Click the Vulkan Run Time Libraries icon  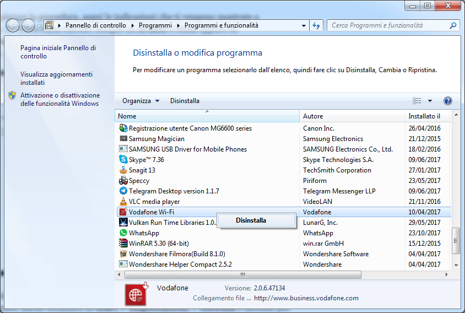[123, 222]
